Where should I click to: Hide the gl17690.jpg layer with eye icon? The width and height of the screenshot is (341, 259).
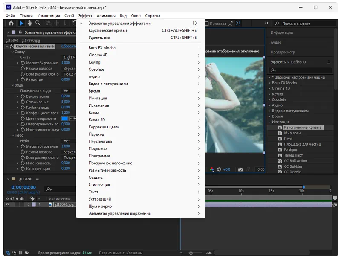7,204
